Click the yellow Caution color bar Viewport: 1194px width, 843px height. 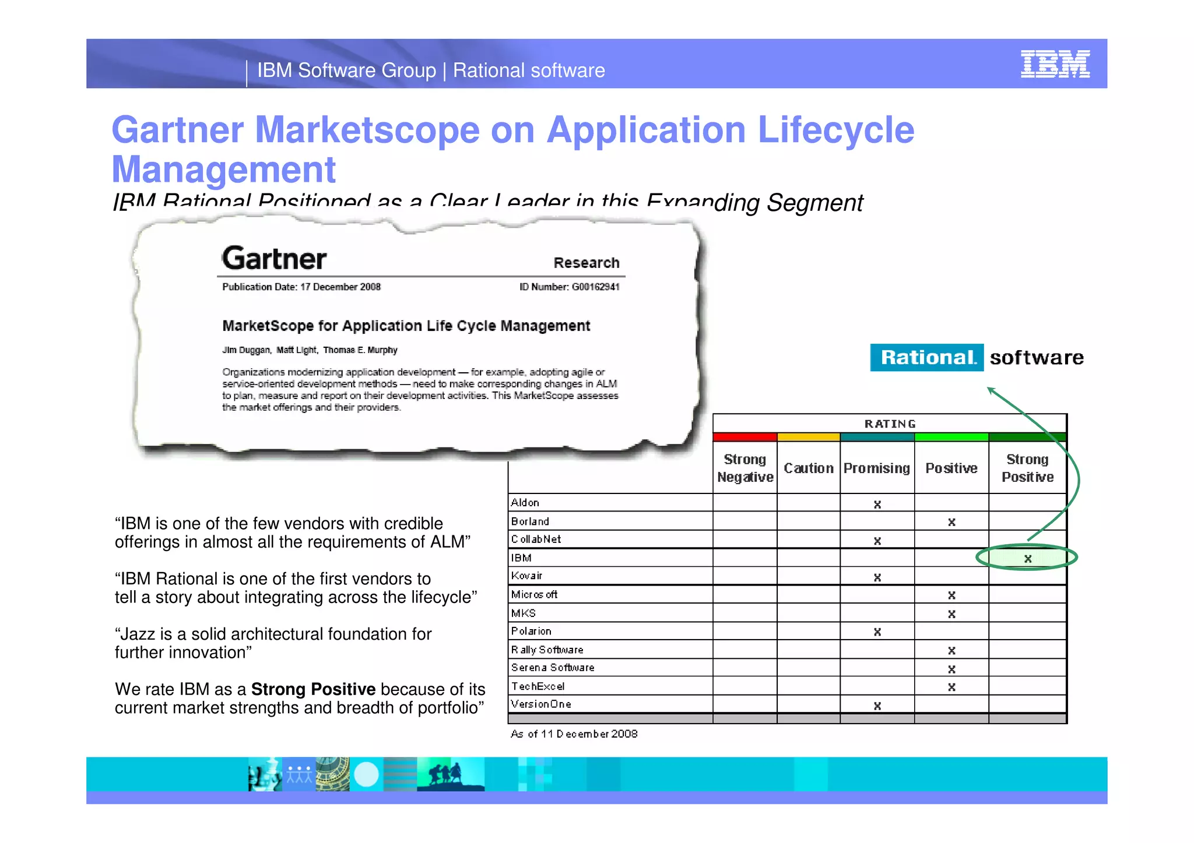click(808, 437)
